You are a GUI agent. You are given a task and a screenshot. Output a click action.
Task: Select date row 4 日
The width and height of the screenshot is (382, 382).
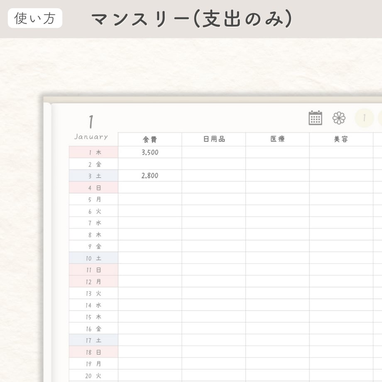pyautogui.click(x=93, y=188)
